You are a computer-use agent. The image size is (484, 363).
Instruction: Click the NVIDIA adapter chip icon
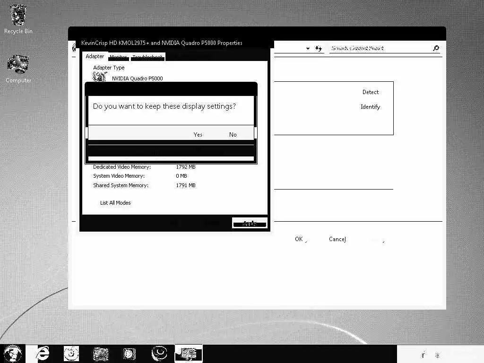click(99, 77)
